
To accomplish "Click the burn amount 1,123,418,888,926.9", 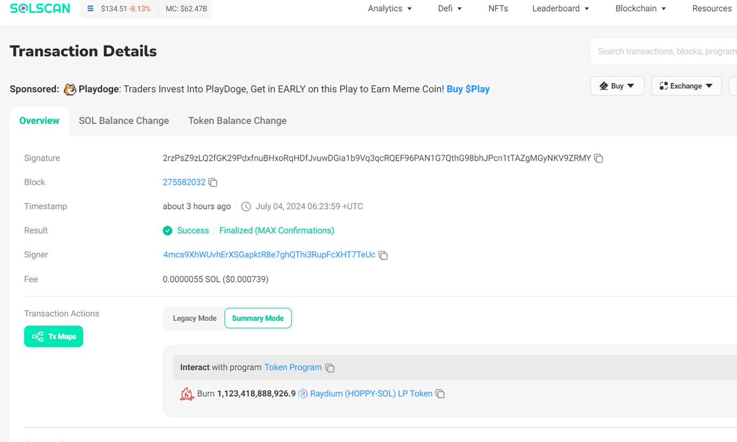I will (x=256, y=394).
